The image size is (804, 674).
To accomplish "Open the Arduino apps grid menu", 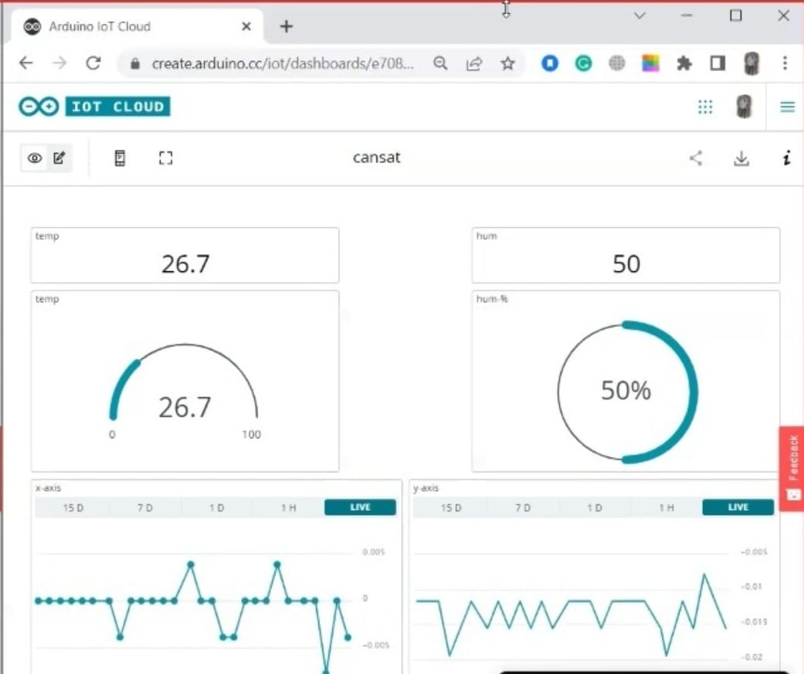I will [x=705, y=107].
